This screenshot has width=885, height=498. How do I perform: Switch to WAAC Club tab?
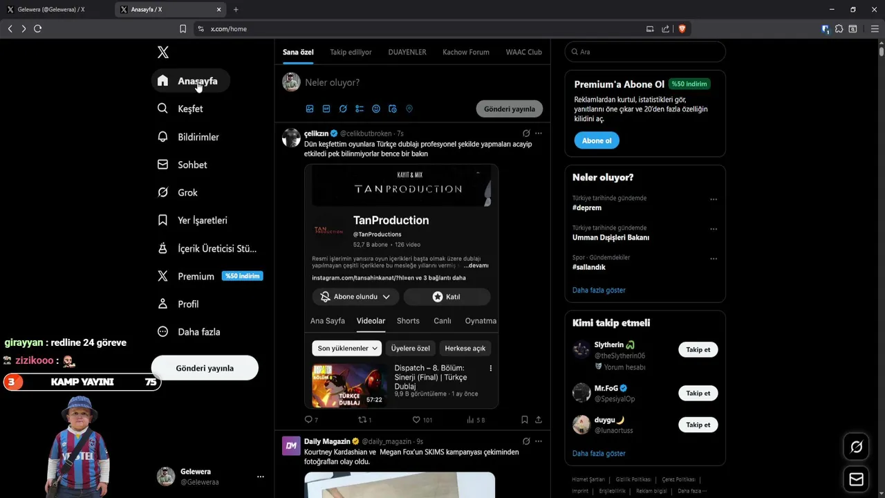click(523, 52)
